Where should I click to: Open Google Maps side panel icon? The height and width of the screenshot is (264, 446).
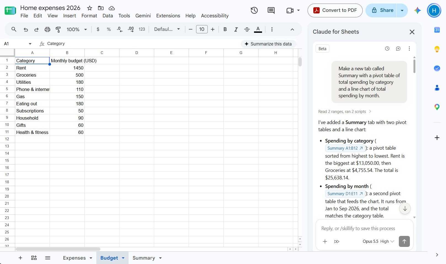[437, 107]
